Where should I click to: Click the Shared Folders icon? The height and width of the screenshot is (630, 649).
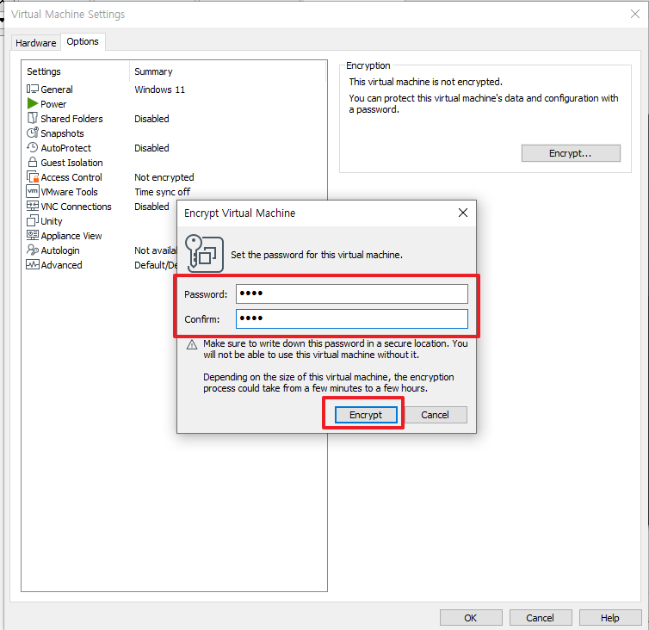point(33,119)
